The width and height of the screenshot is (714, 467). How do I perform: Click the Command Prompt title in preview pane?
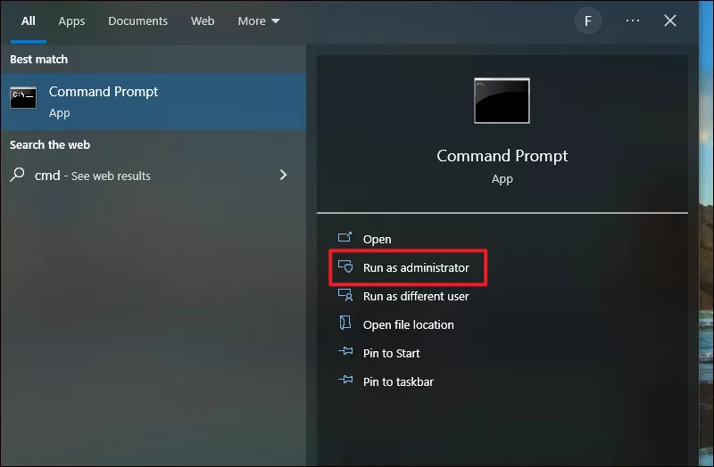[502, 156]
